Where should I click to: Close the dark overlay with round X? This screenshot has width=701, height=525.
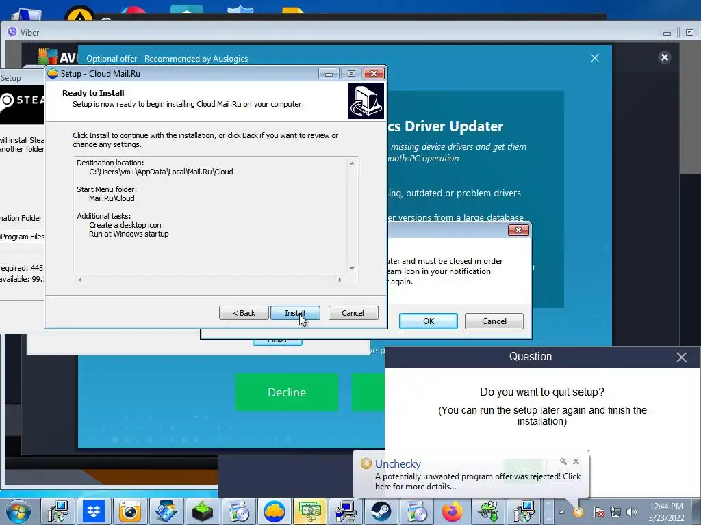click(664, 57)
